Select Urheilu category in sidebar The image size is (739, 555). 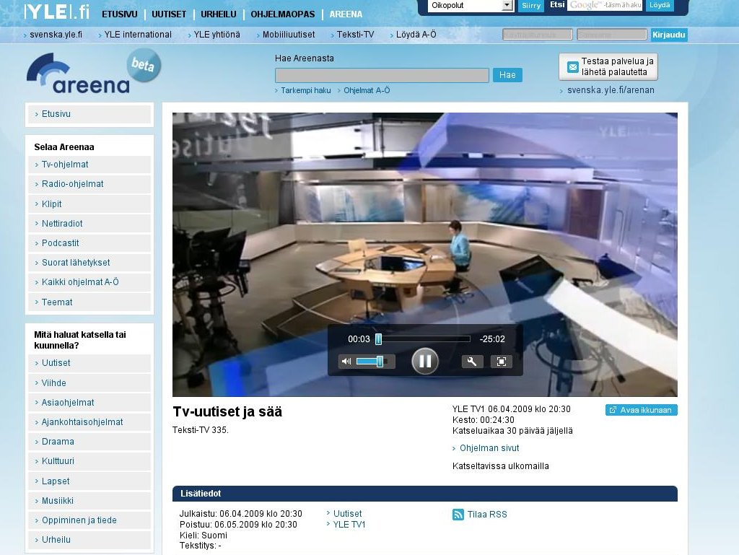(x=89, y=540)
